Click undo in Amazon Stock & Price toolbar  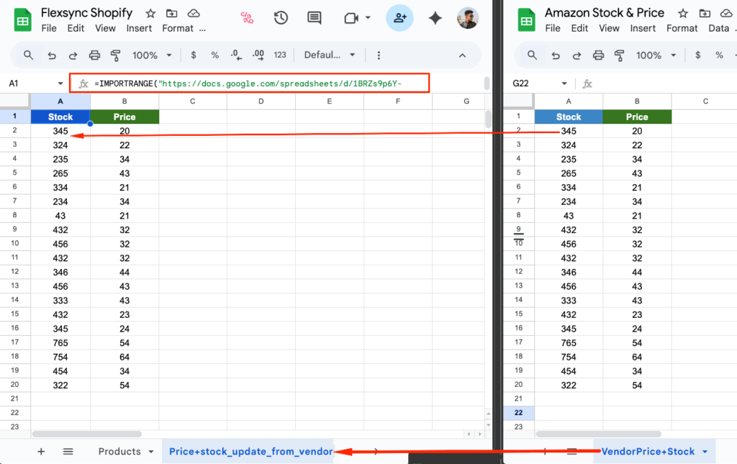tap(555, 55)
